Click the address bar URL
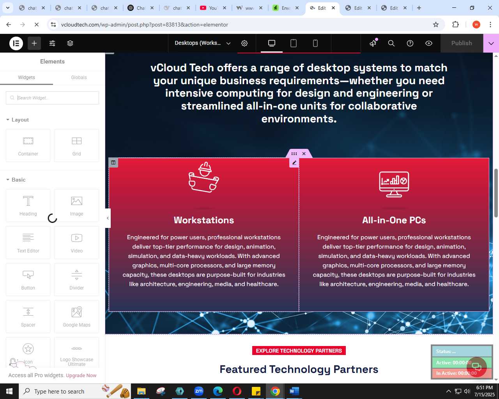Viewport: 499px width, 399px height. 145,25
